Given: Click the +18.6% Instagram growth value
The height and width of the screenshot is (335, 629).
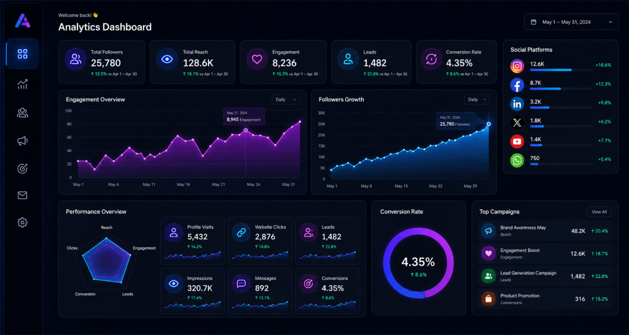Looking at the screenshot, I should tap(603, 65).
